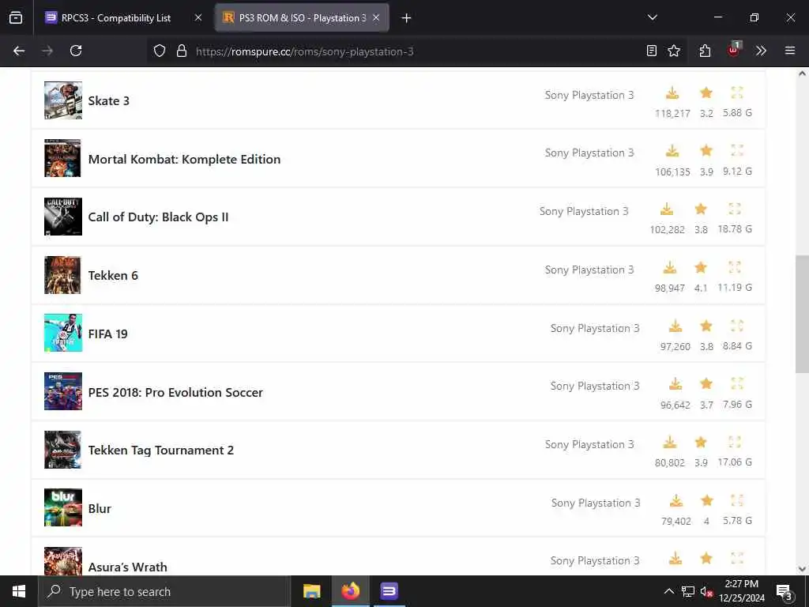Open the FIFA 19 game link
The width and height of the screenshot is (809, 607).
tap(107, 334)
